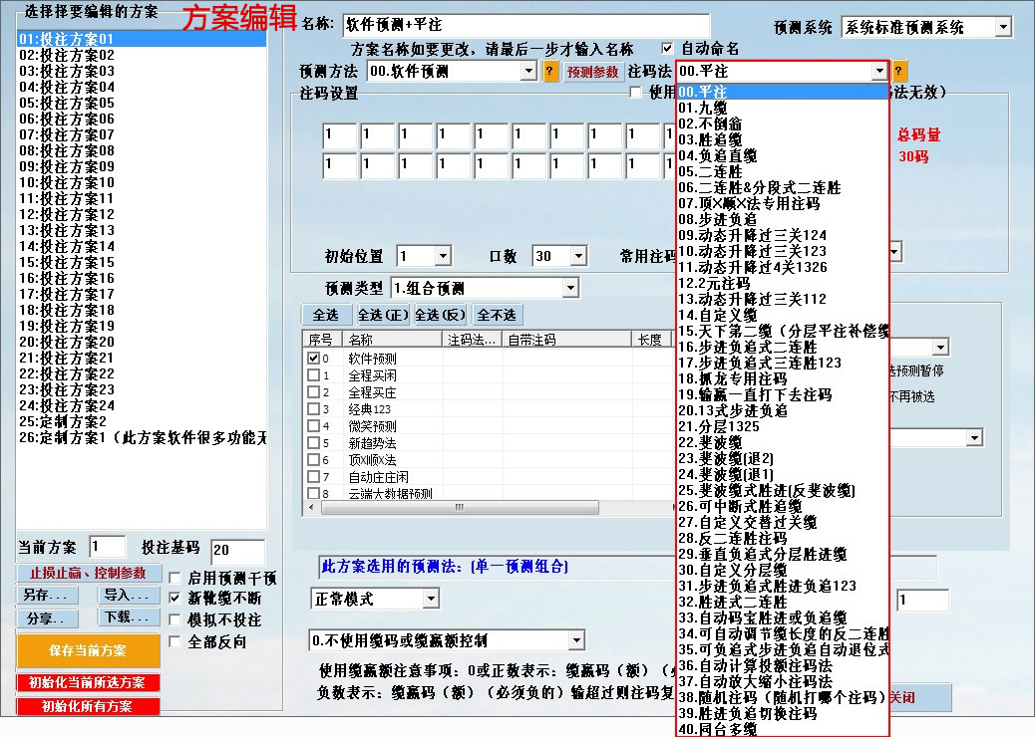The height and width of the screenshot is (737, 1035).
Task: Open the 正常模式 dropdown
Action: tap(432, 598)
